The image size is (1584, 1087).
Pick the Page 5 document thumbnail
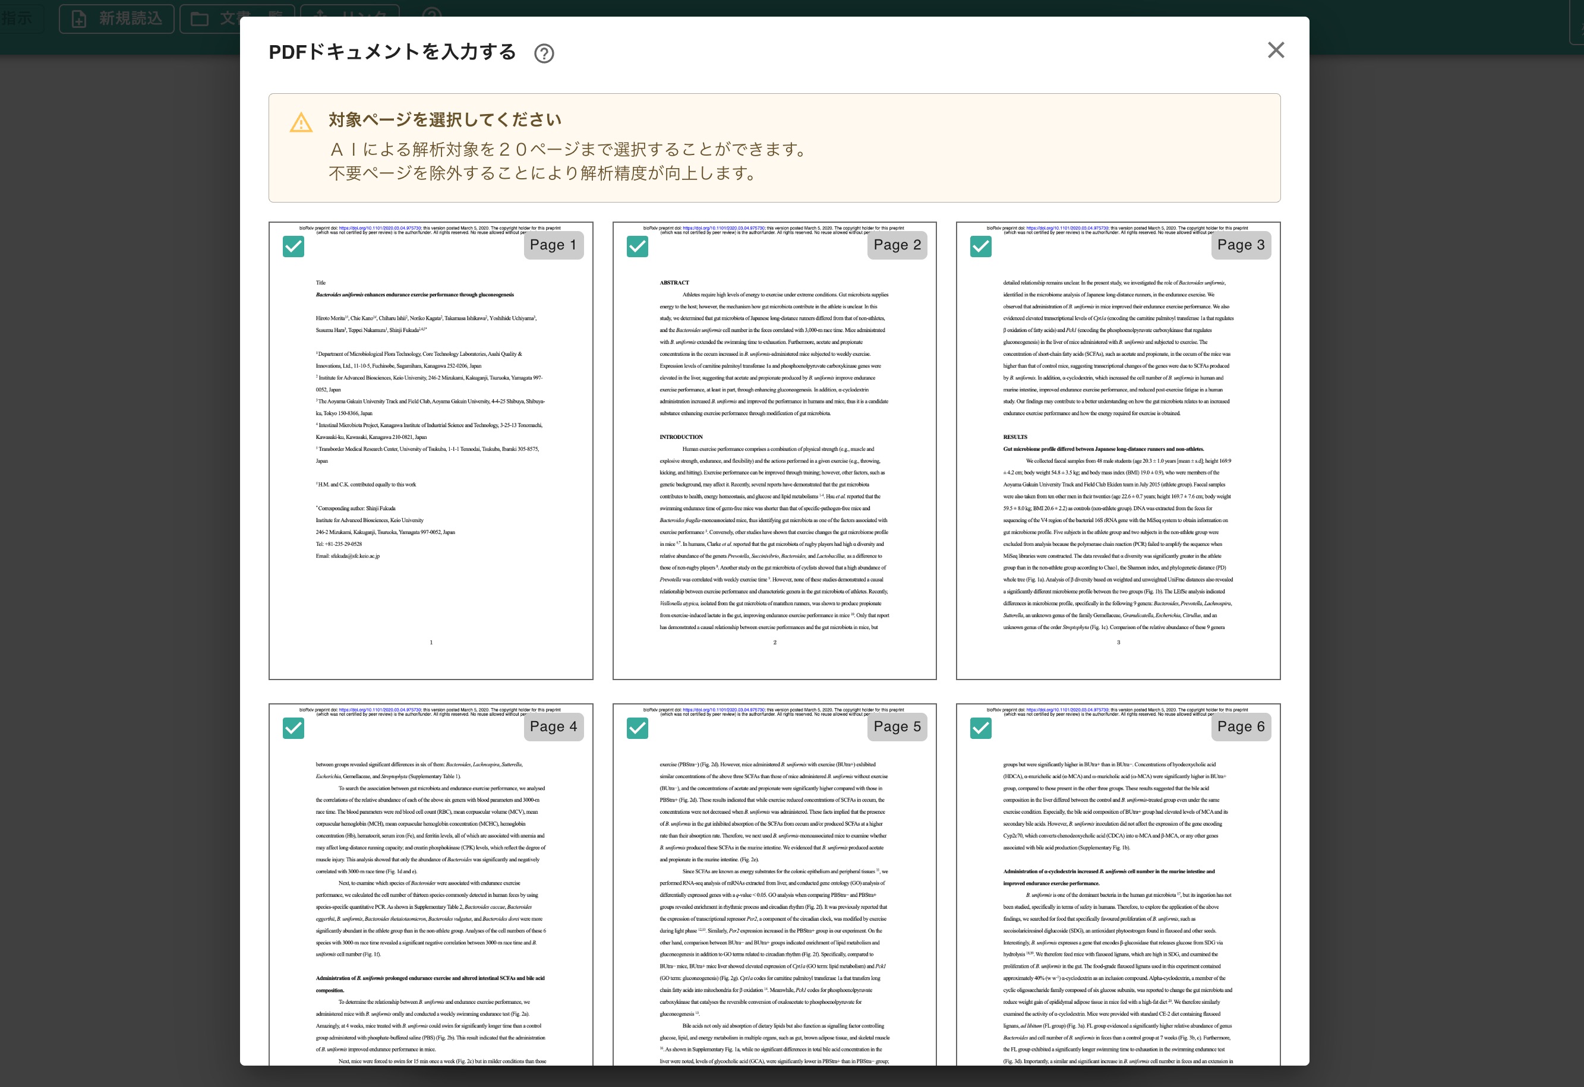pos(774,884)
